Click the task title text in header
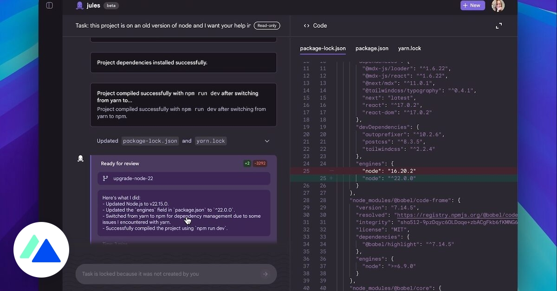This screenshot has width=557, height=291. pos(163,26)
